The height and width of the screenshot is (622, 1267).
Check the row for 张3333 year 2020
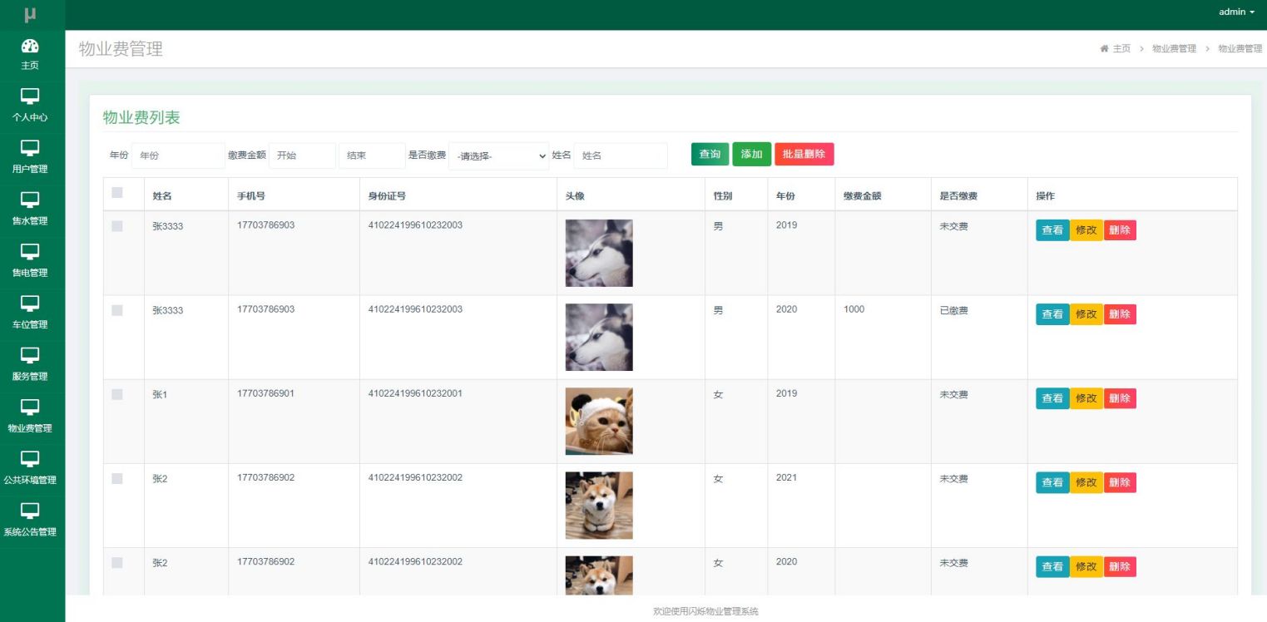coord(117,309)
